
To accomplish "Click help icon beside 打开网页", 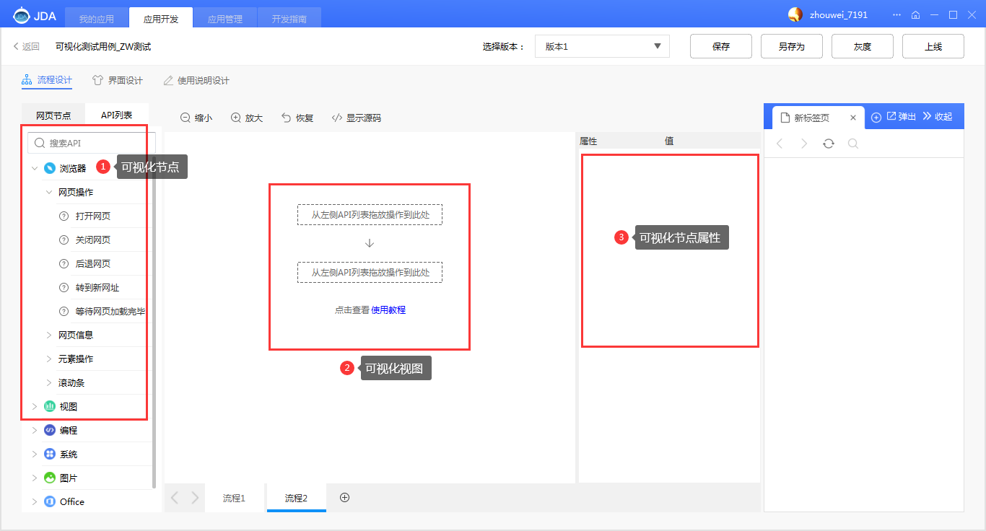I will point(64,216).
